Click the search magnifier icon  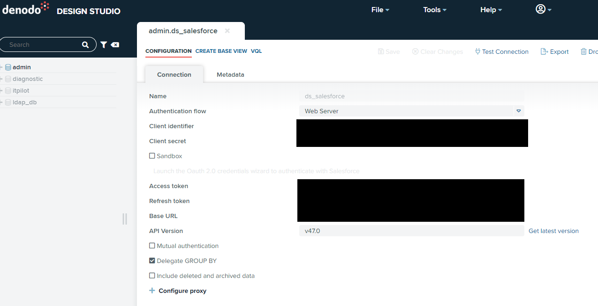85,45
